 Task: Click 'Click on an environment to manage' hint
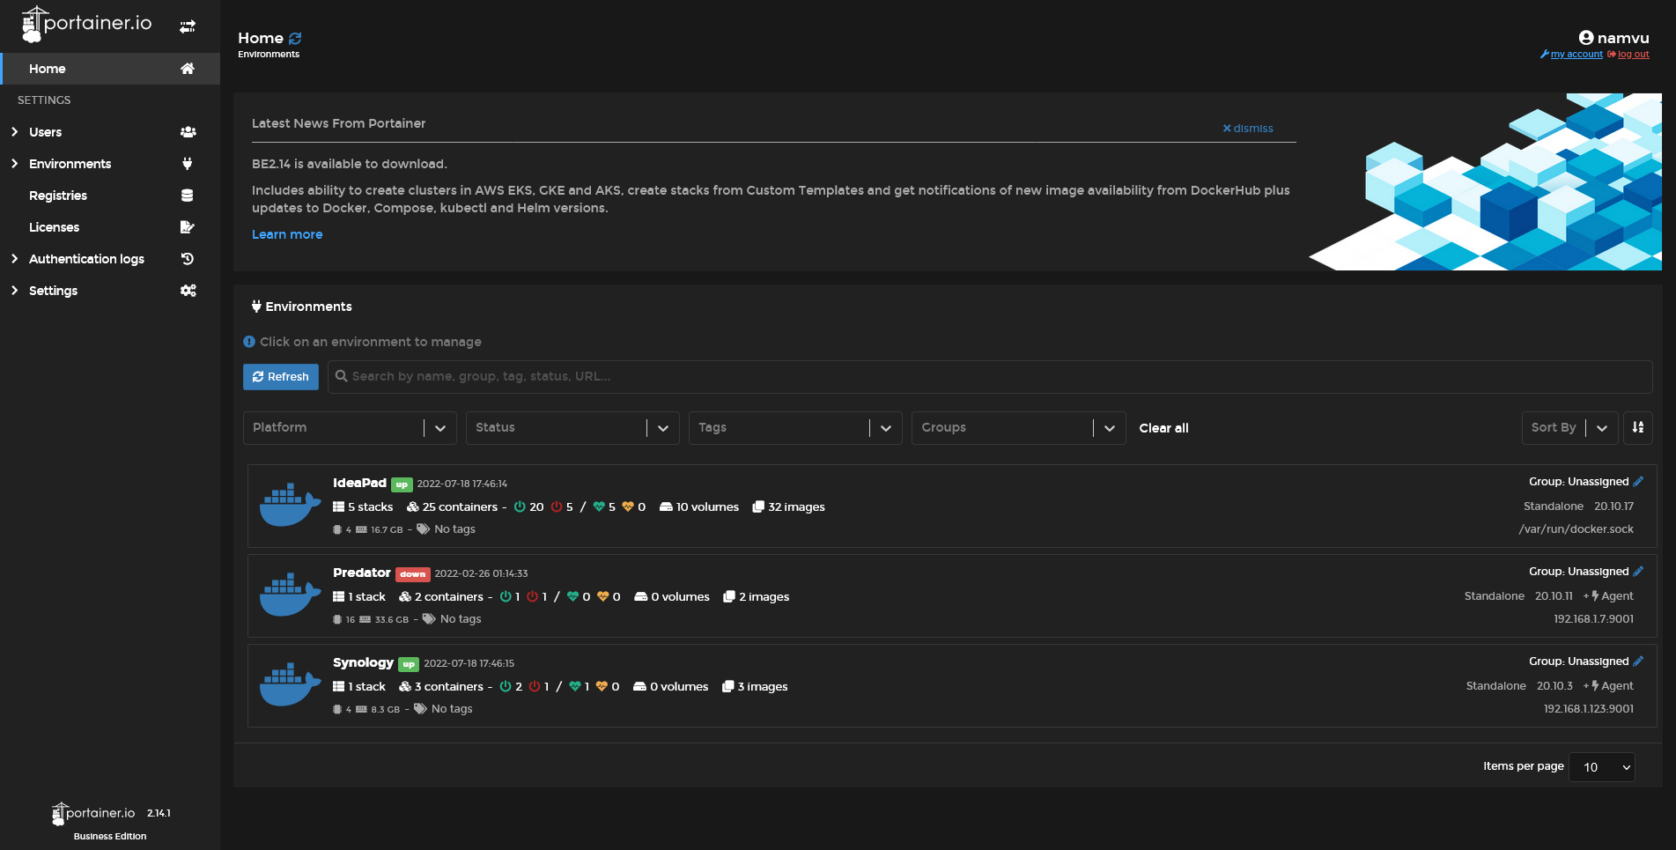point(371,342)
